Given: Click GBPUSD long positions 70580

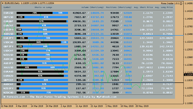Looking at the screenshot, I should coord(128,17).
